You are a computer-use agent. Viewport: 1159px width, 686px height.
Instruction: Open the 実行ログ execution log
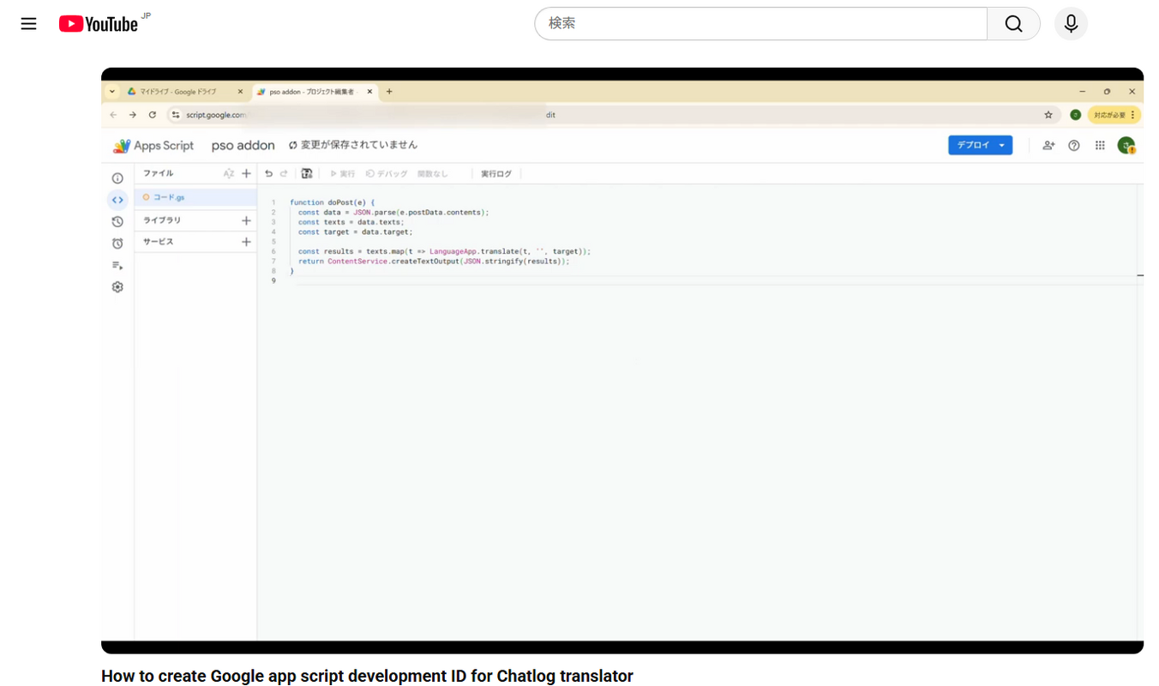click(496, 174)
